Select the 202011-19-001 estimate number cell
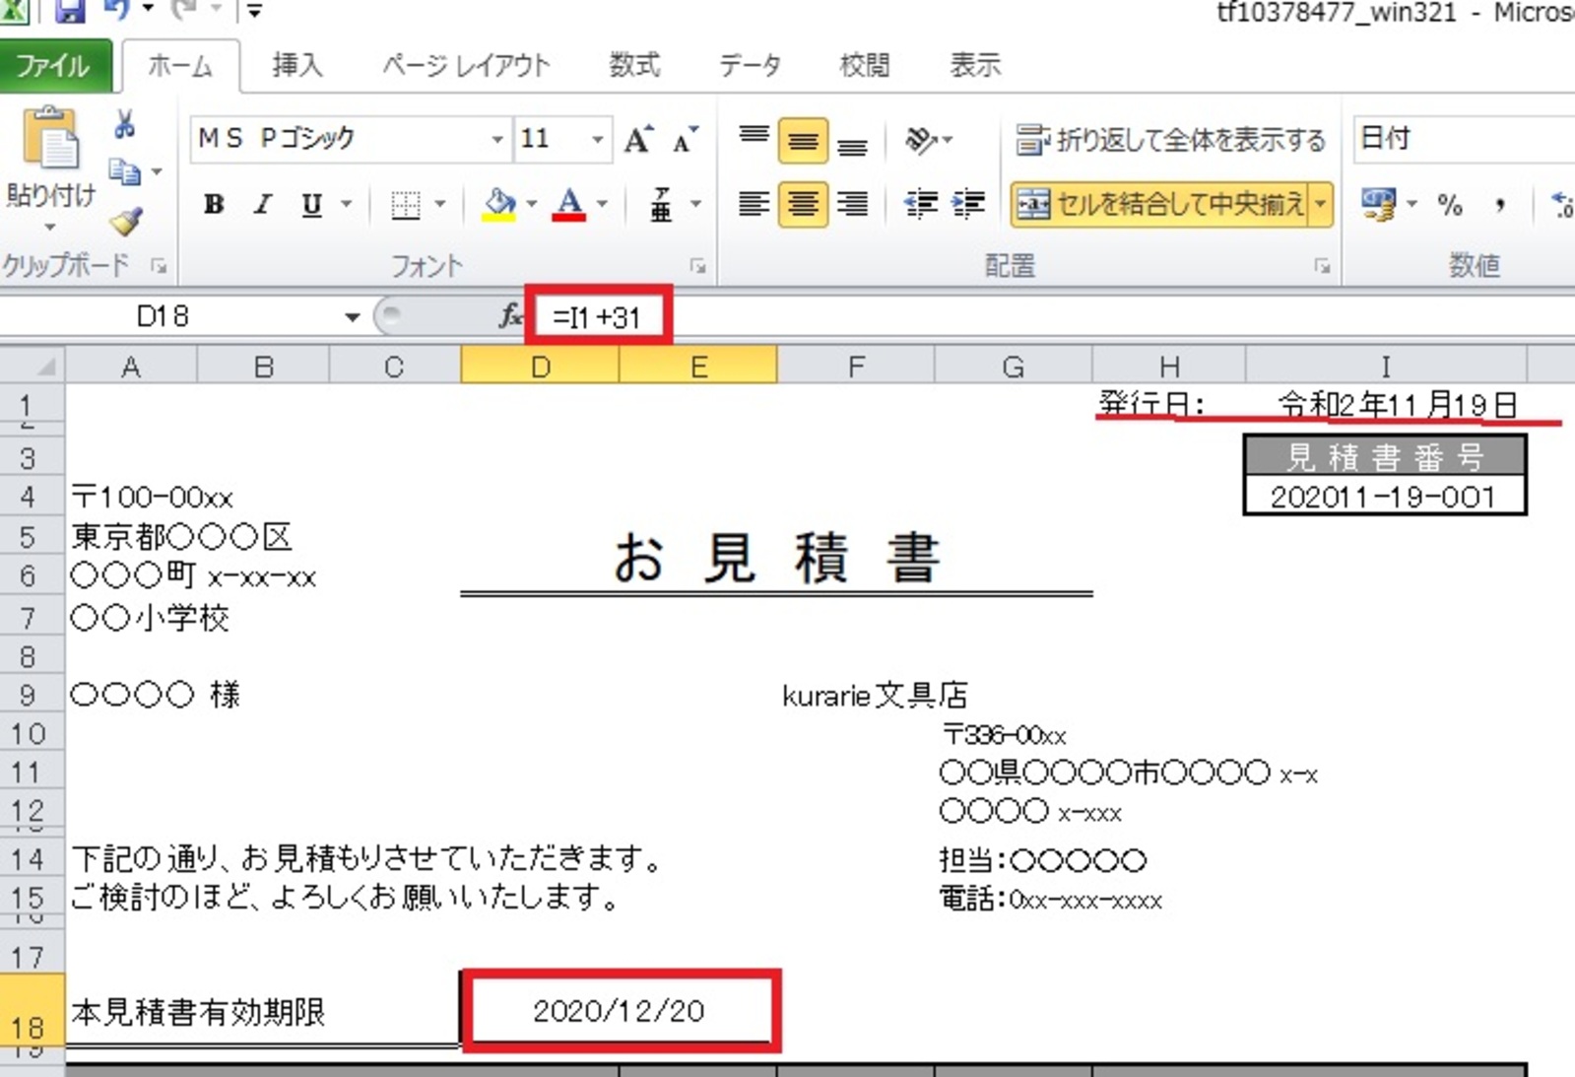1575x1077 pixels. click(1384, 496)
